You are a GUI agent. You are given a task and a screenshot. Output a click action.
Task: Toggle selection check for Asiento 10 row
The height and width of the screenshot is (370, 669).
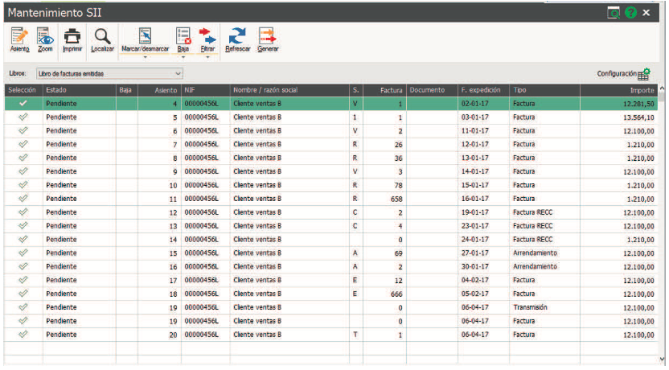(x=23, y=185)
